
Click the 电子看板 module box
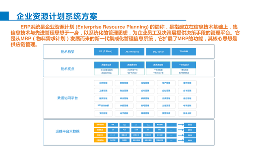(x=124, y=114)
